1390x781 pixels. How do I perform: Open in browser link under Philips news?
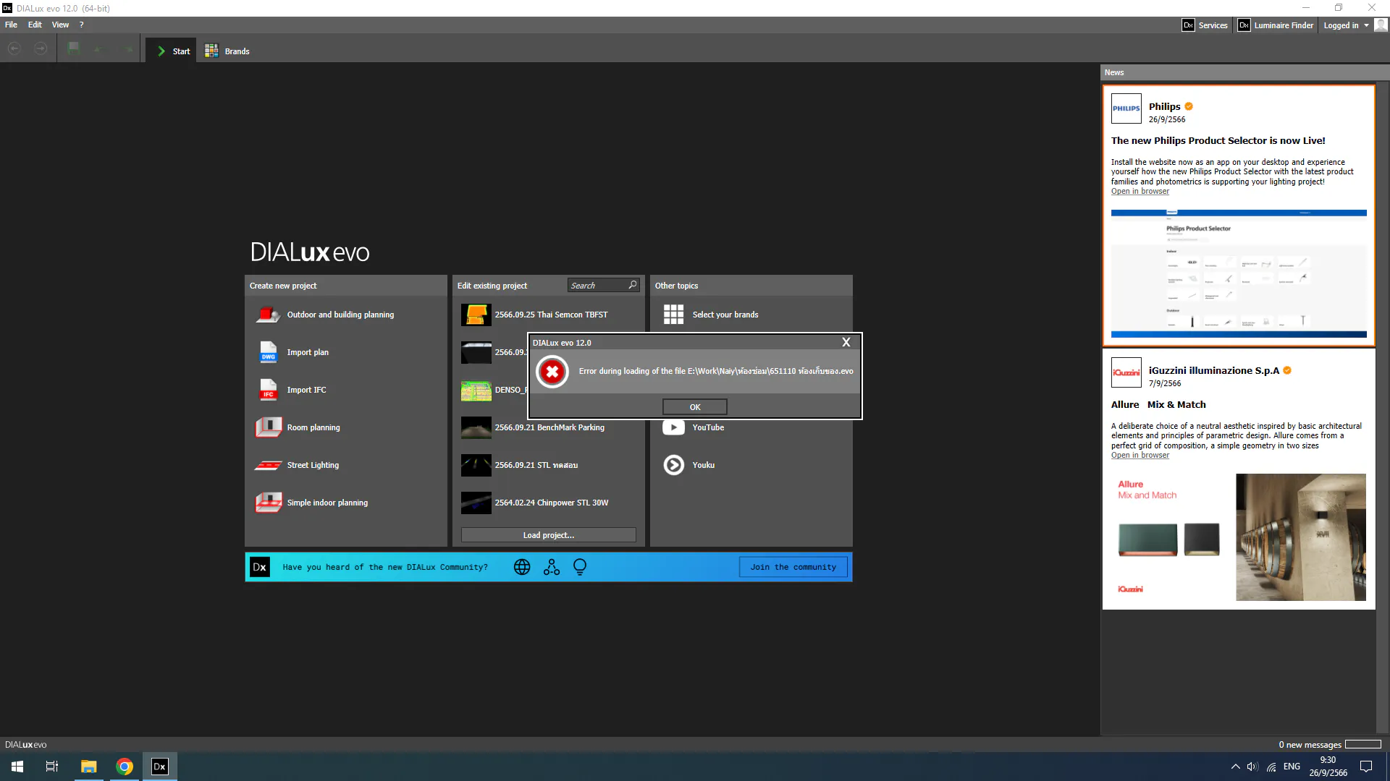tap(1140, 192)
